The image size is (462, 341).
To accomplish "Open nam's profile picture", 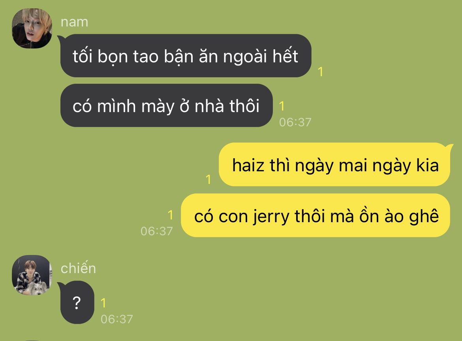I will [32, 28].
